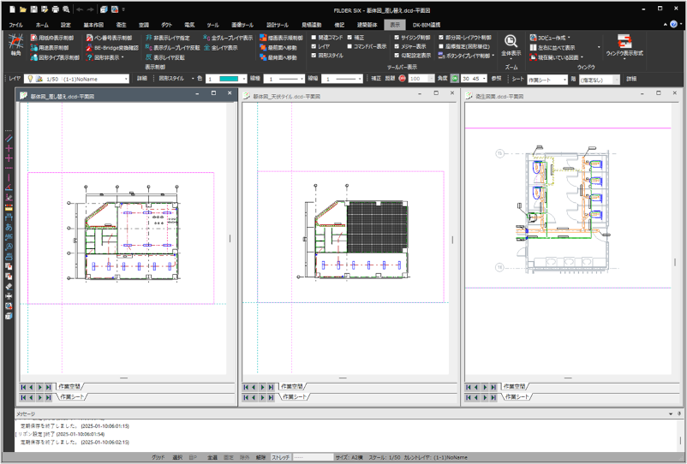This screenshot has height=464, width=687.
Task: Open the ファイル menu tab
Action: click(15, 25)
